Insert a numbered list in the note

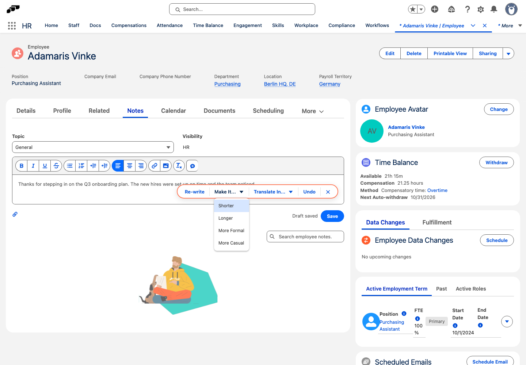(x=81, y=166)
